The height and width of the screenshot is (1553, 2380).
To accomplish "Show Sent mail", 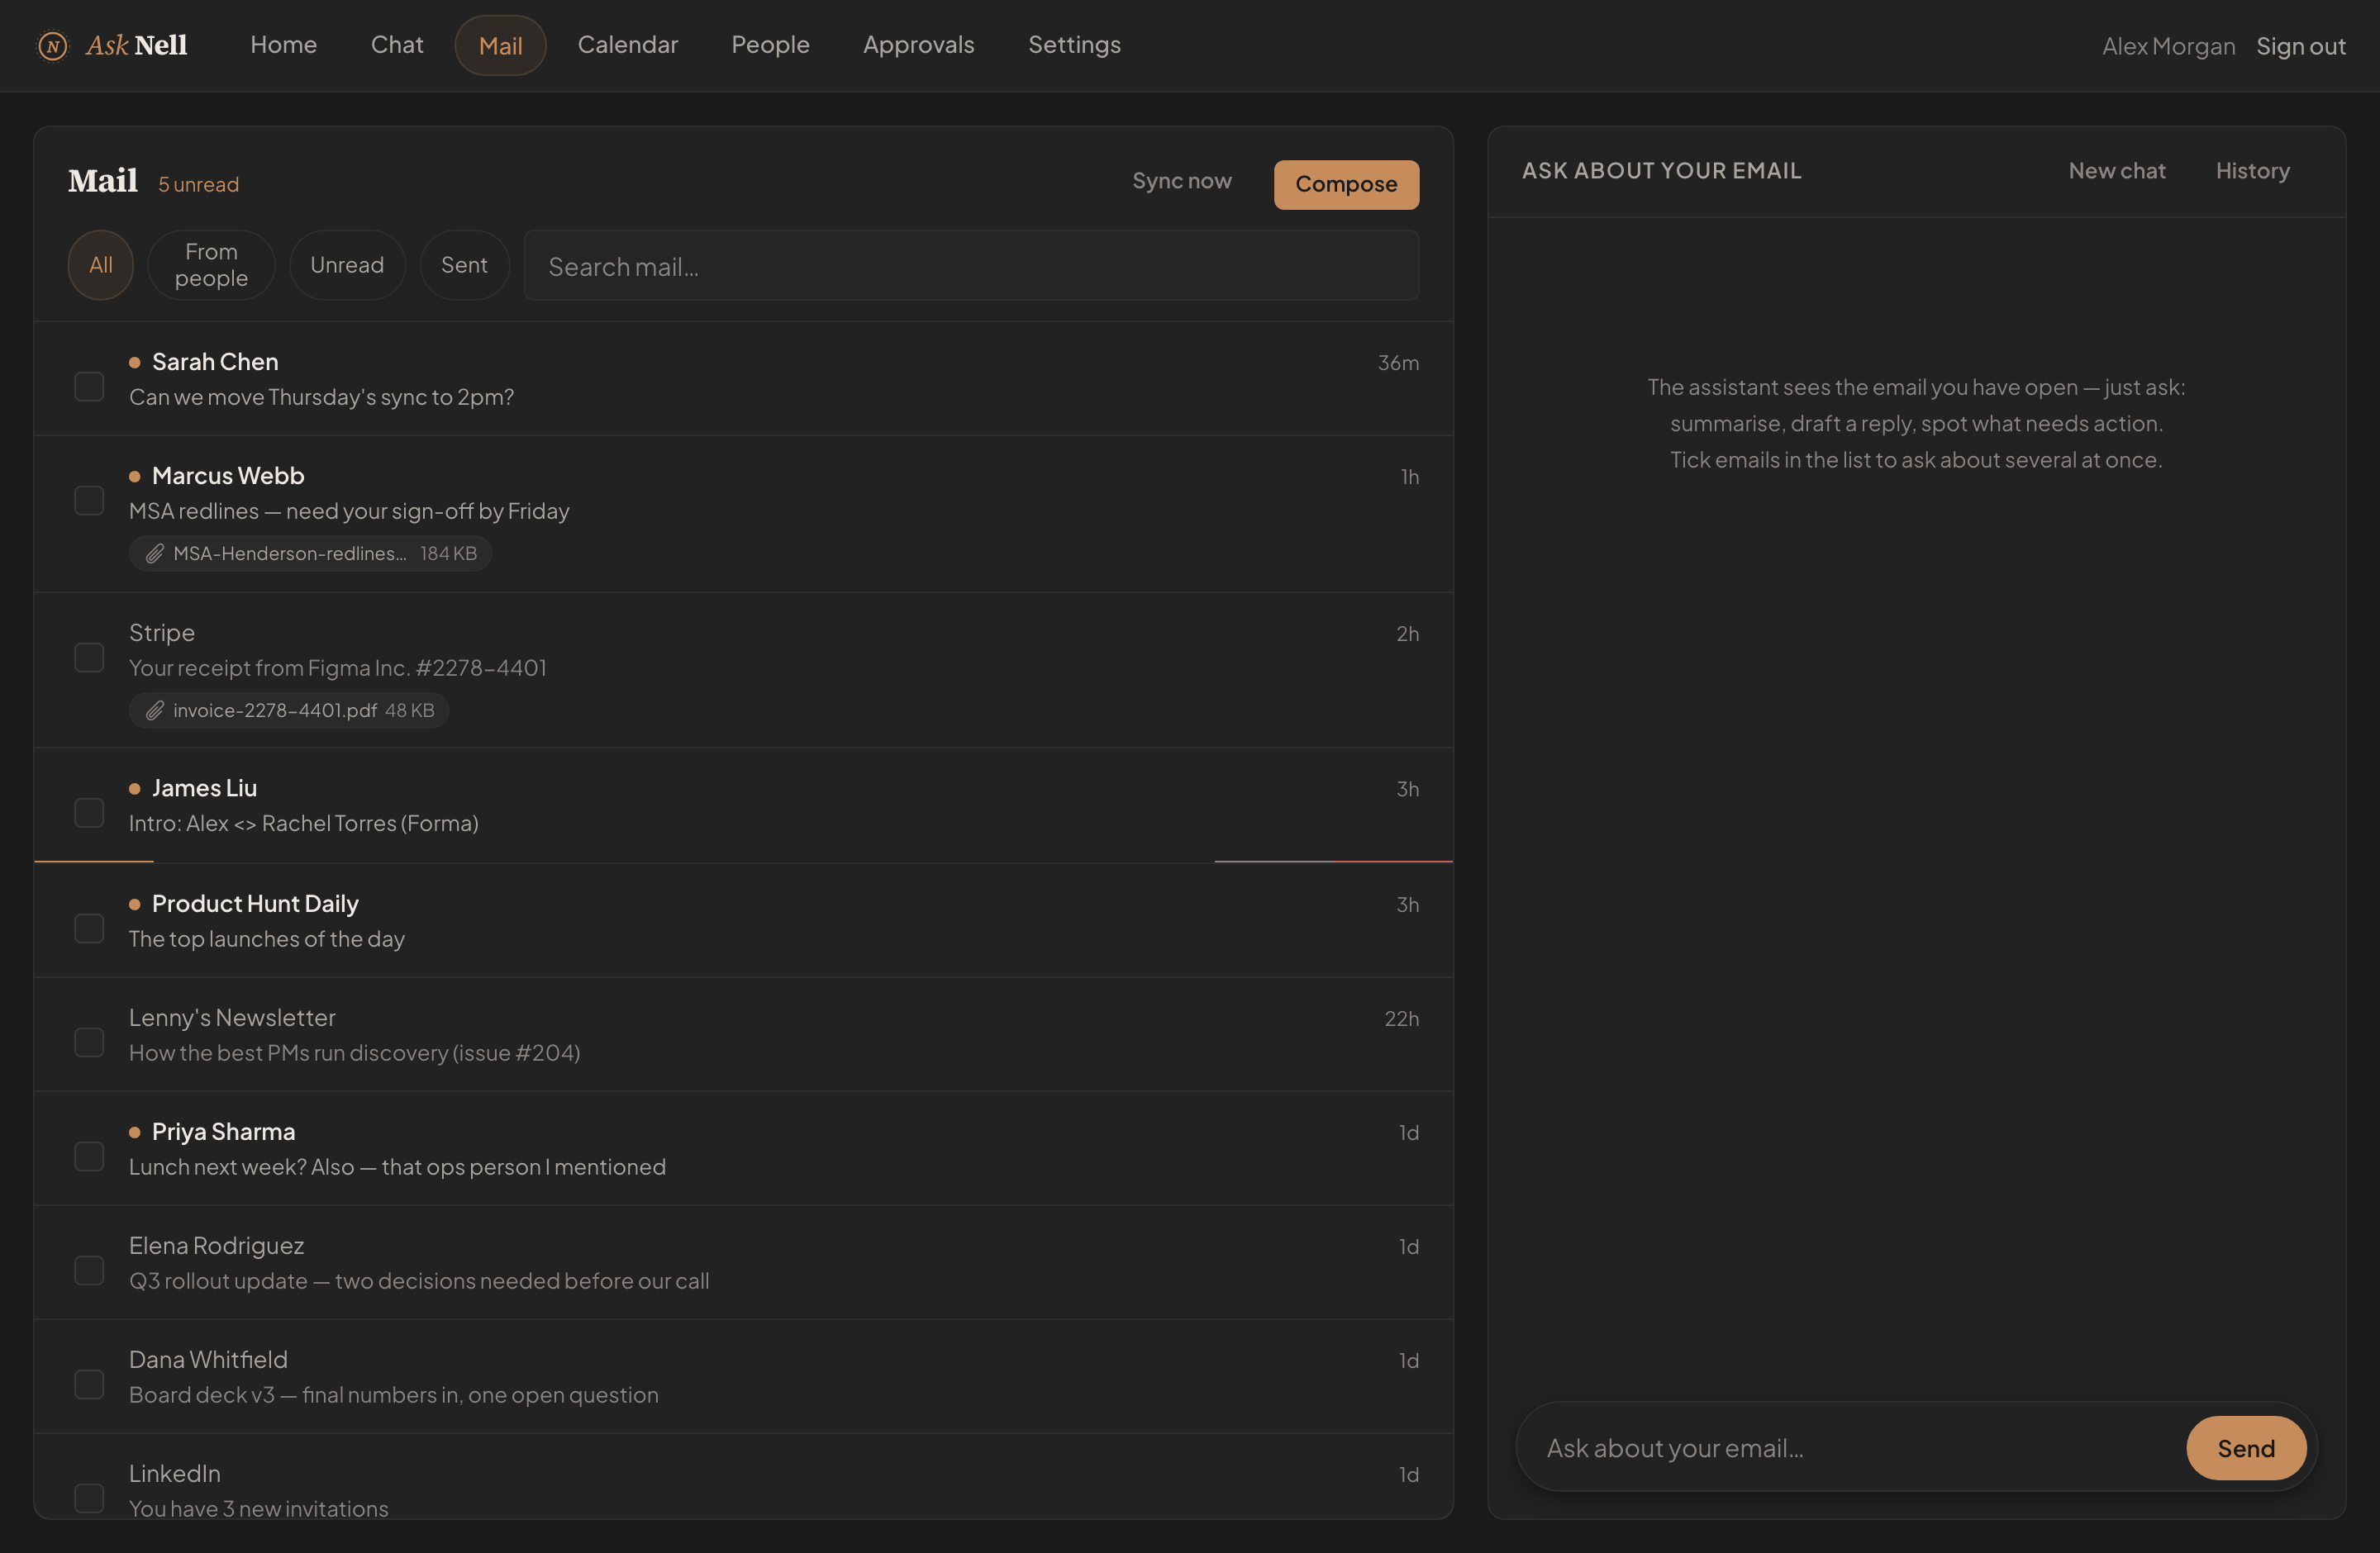I will coord(464,265).
